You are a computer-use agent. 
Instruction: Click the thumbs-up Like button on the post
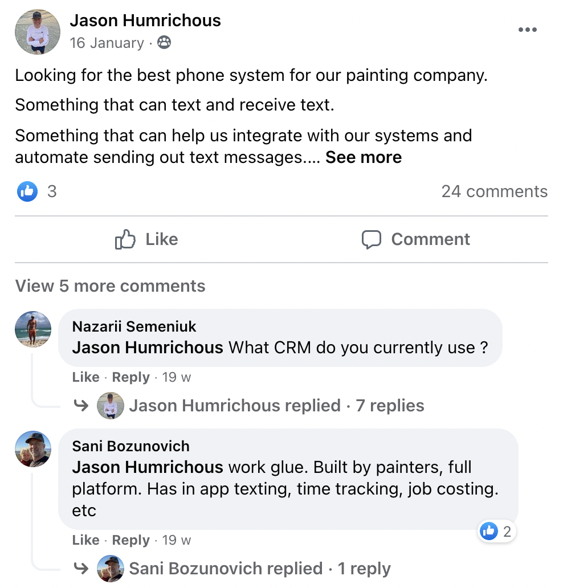[x=146, y=239]
